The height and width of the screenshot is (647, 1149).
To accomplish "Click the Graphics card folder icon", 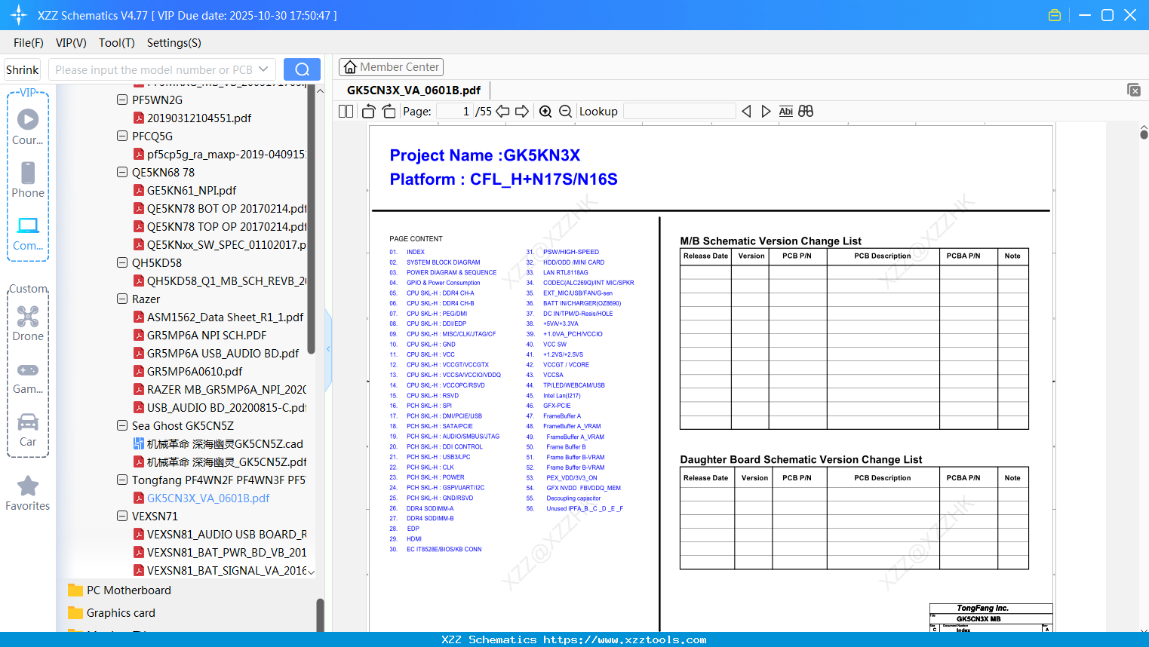I will (x=75, y=613).
